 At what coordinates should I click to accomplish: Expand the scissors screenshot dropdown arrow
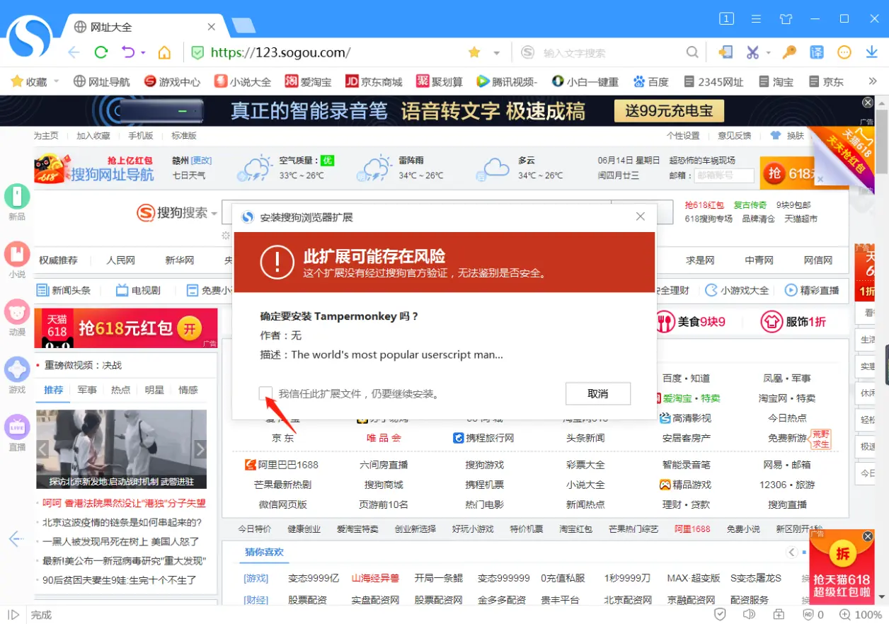pos(768,53)
